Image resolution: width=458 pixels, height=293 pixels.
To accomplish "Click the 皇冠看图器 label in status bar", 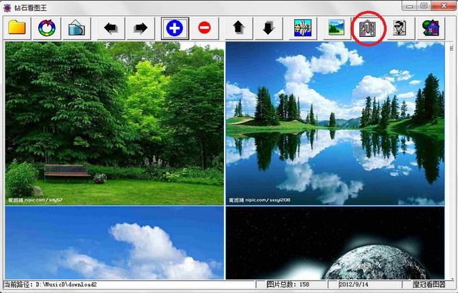I will pos(428,284).
